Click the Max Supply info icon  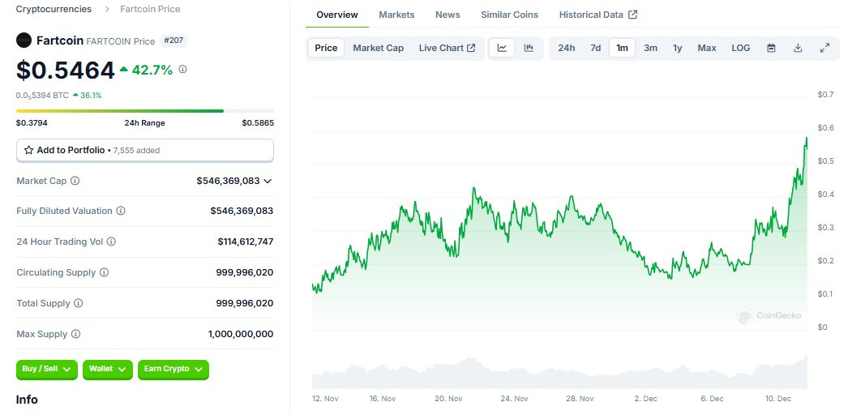[75, 334]
